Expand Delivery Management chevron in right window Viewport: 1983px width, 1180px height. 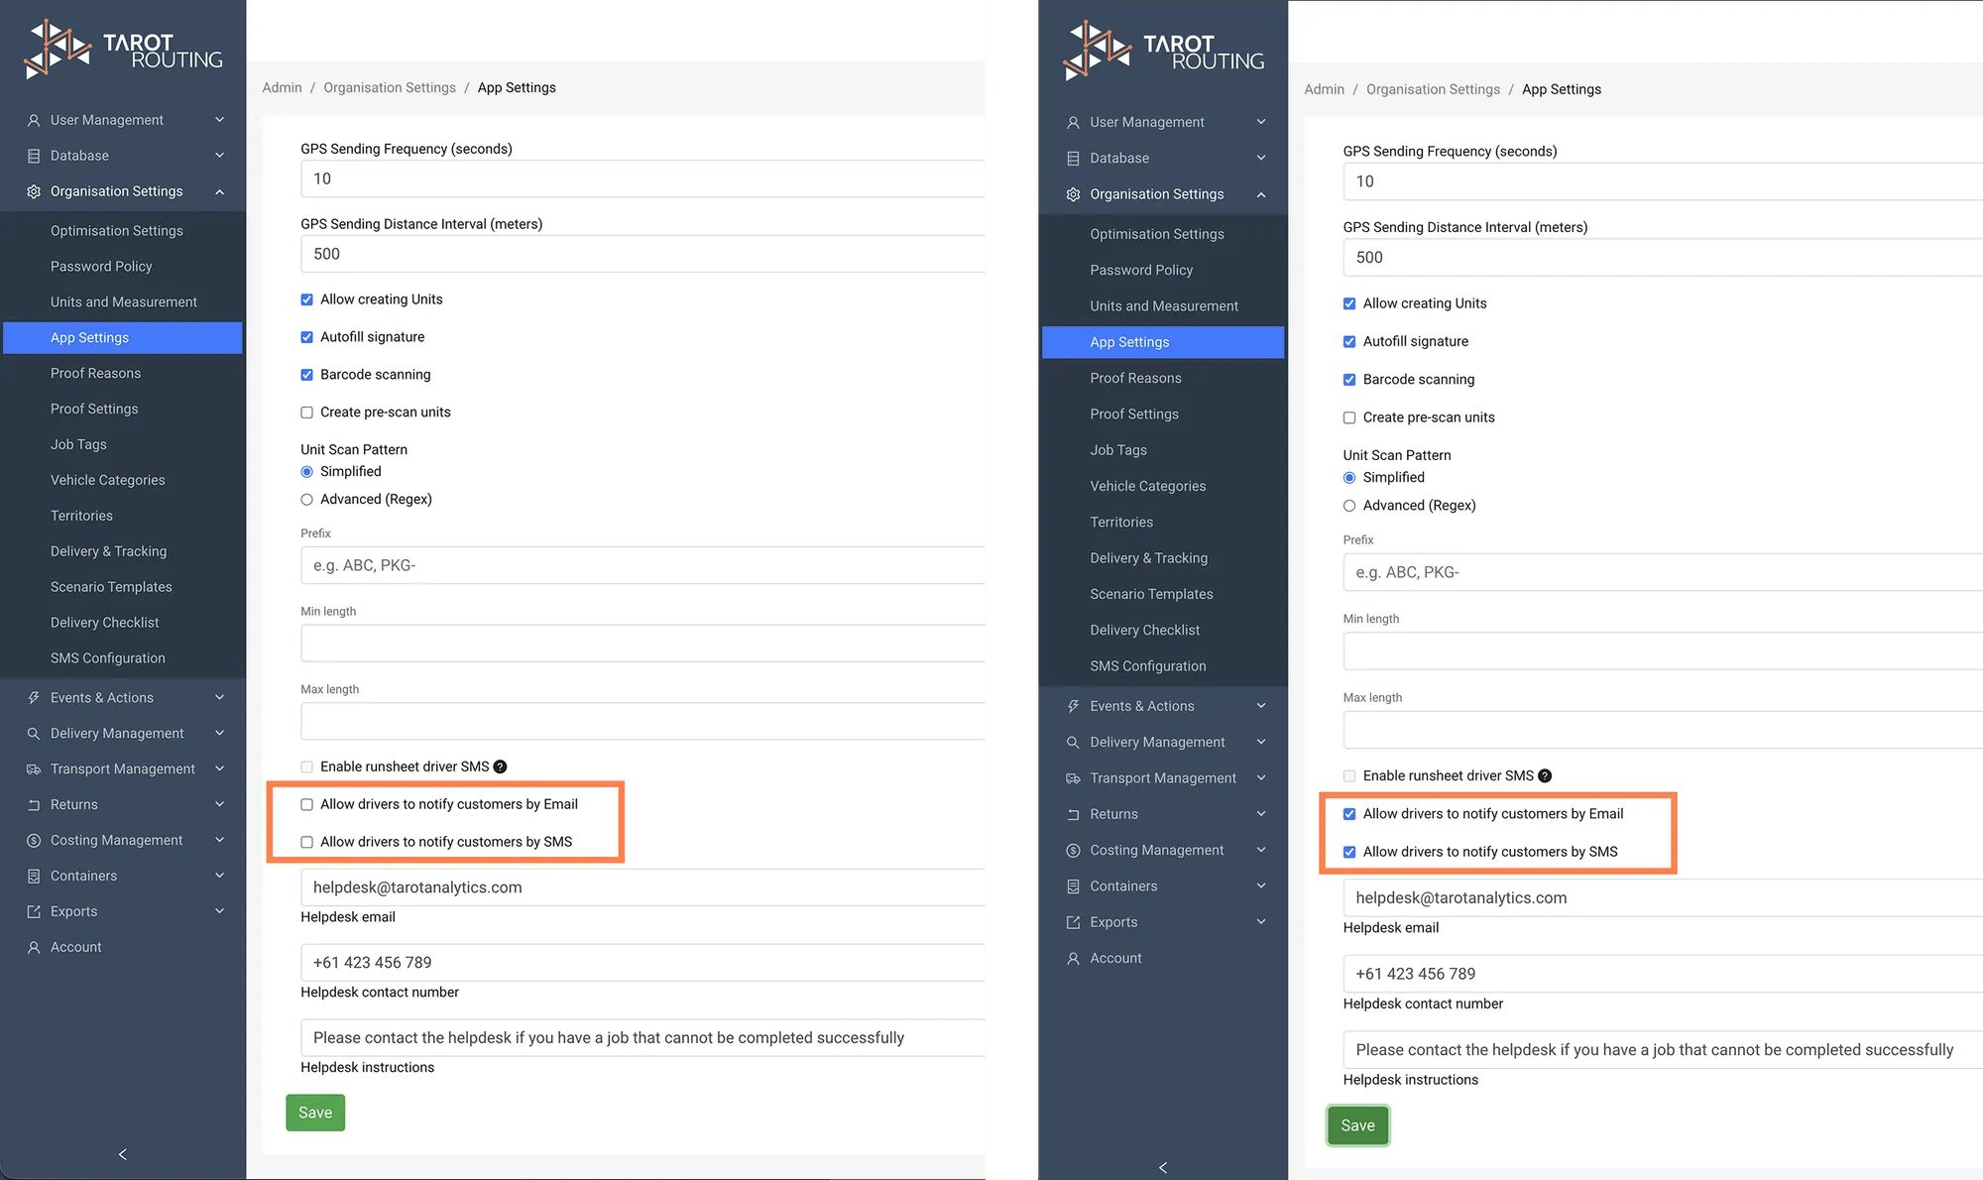1261,742
